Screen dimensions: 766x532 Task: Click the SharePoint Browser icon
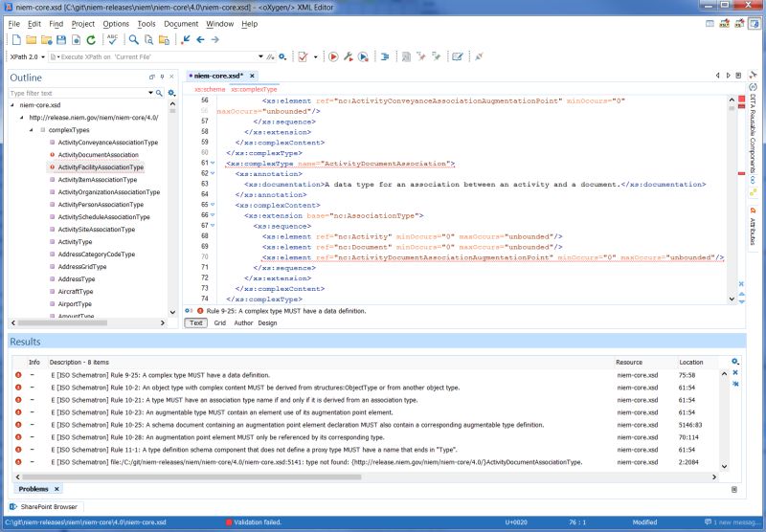click(x=13, y=507)
